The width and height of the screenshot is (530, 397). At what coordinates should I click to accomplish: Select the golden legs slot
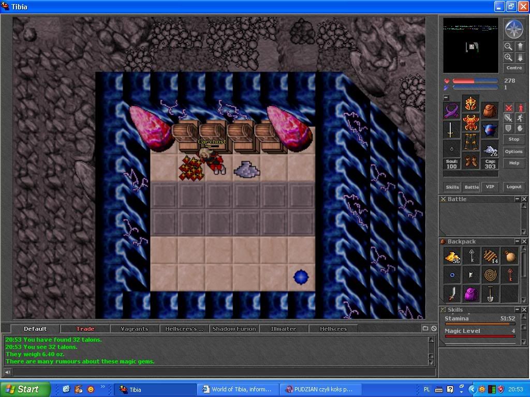[x=470, y=142]
